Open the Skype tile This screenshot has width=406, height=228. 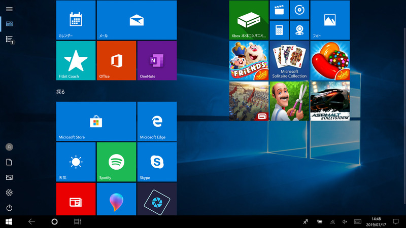(x=157, y=162)
